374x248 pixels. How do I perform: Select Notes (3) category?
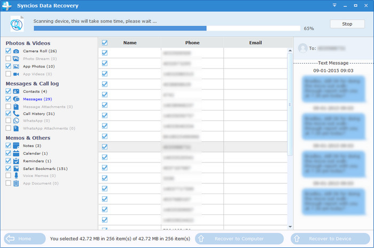pyautogui.click(x=32, y=145)
